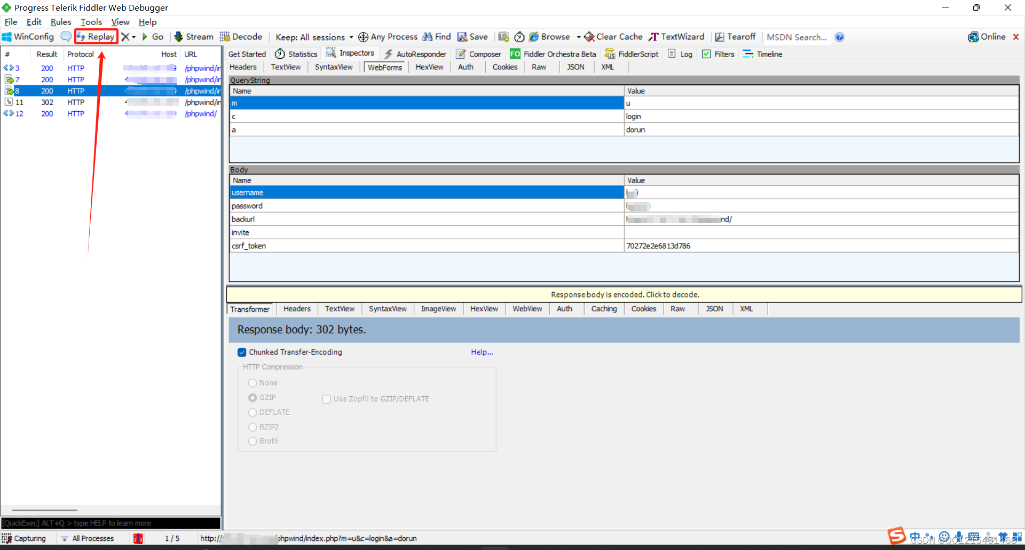This screenshot has height=550, width=1025.
Task: Toggle Decode in the toolbar
Action: tap(241, 37)
